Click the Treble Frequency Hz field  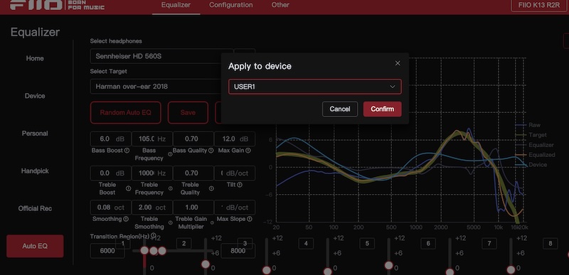tap(152, 173)
